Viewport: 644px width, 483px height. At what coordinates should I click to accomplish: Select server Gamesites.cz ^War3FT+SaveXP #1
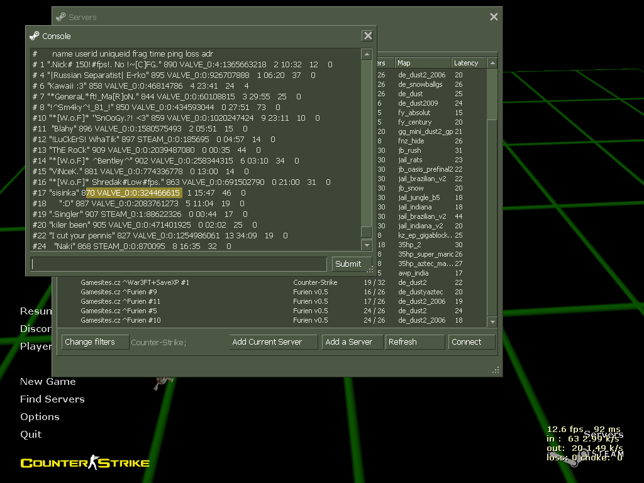272,282
